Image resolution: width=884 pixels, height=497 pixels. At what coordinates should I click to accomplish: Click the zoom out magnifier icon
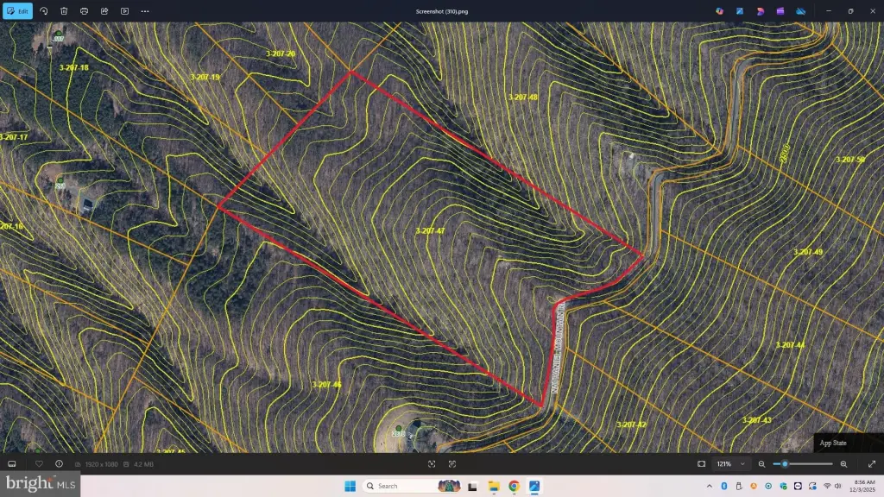click(x=761, y=464)
